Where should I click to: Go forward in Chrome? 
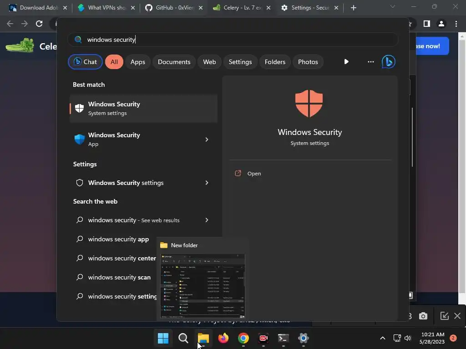(x=25, y=24)
